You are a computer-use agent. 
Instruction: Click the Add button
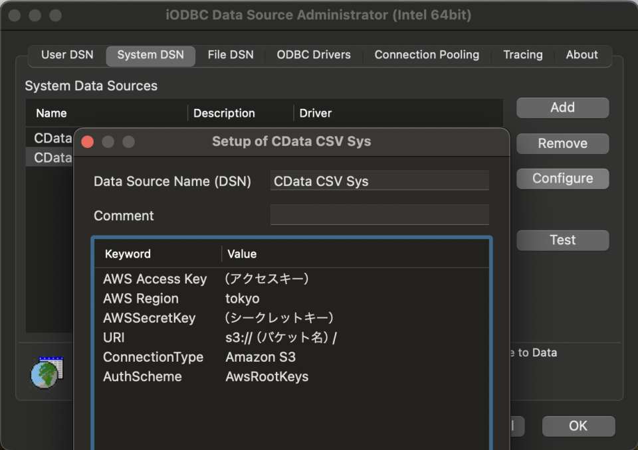(x=563, y=108)
